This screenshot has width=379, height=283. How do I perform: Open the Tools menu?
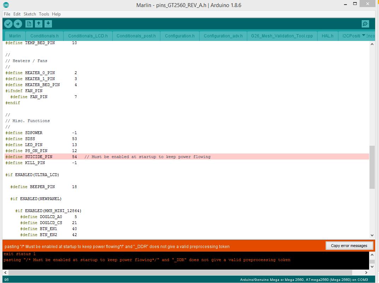point(44,14)
